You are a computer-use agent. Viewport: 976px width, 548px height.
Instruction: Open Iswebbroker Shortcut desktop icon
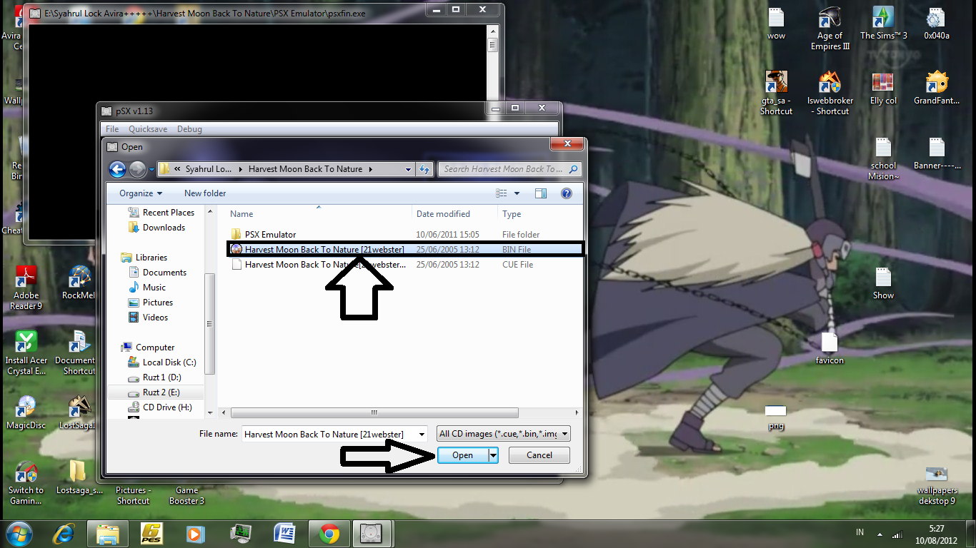coord(830,93)
